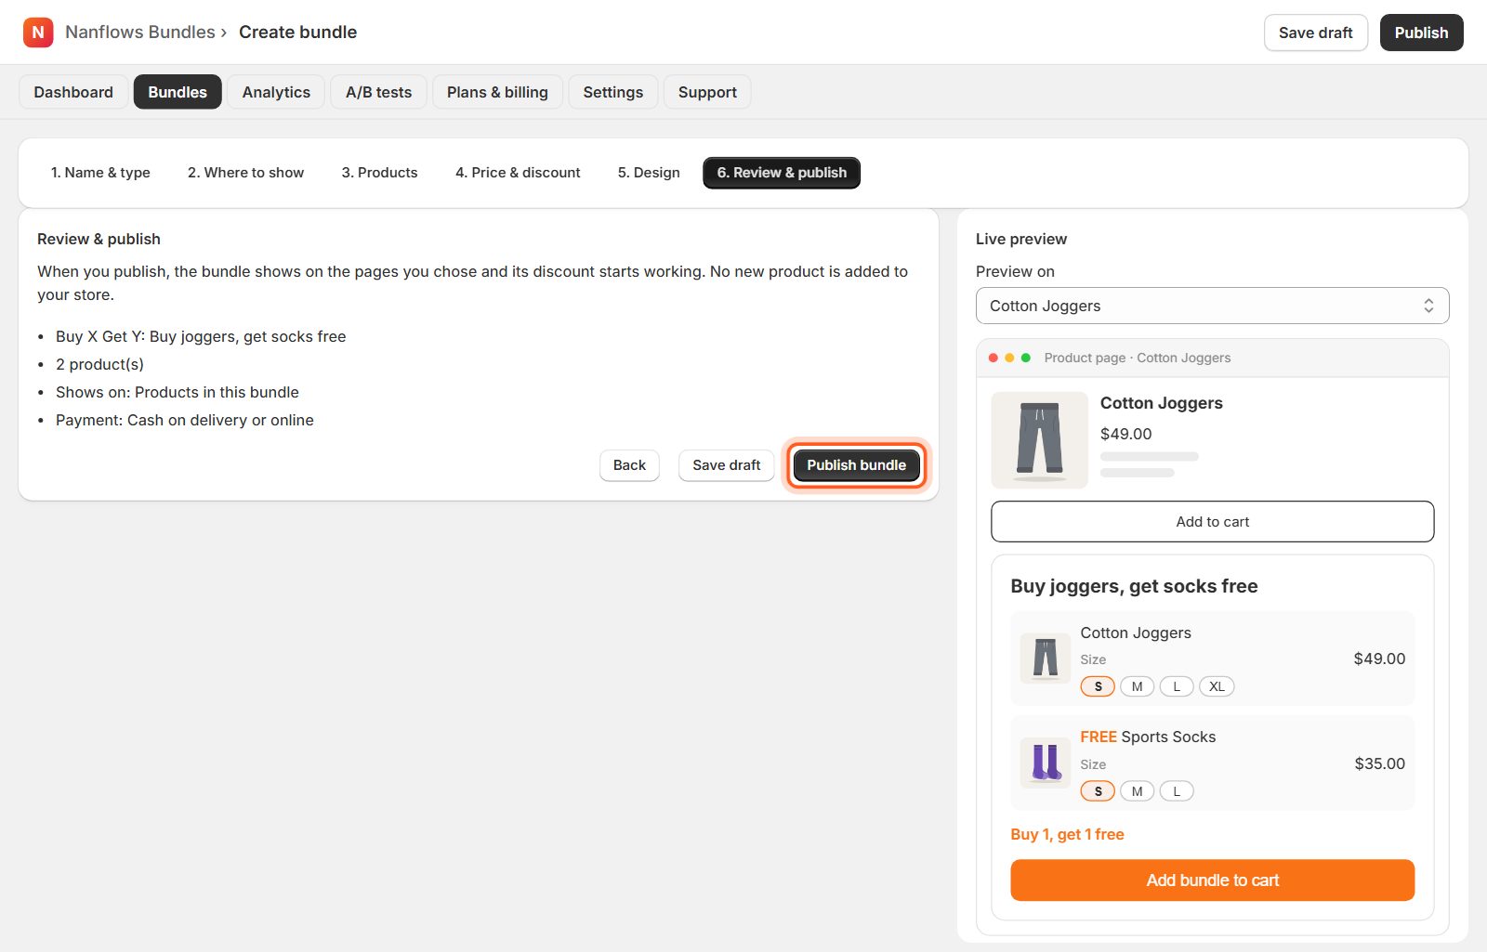Click the 'Buy 1, get 1 free' text

1067,834
